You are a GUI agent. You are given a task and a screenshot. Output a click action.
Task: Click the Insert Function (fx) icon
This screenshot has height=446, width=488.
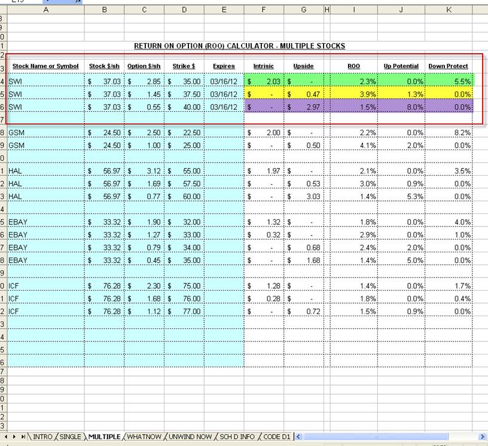pos(78,2)
